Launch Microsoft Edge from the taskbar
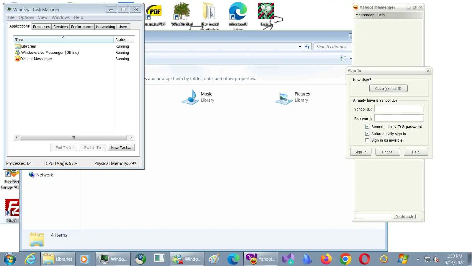Screen dimensions: 472x266 (233, 259)
